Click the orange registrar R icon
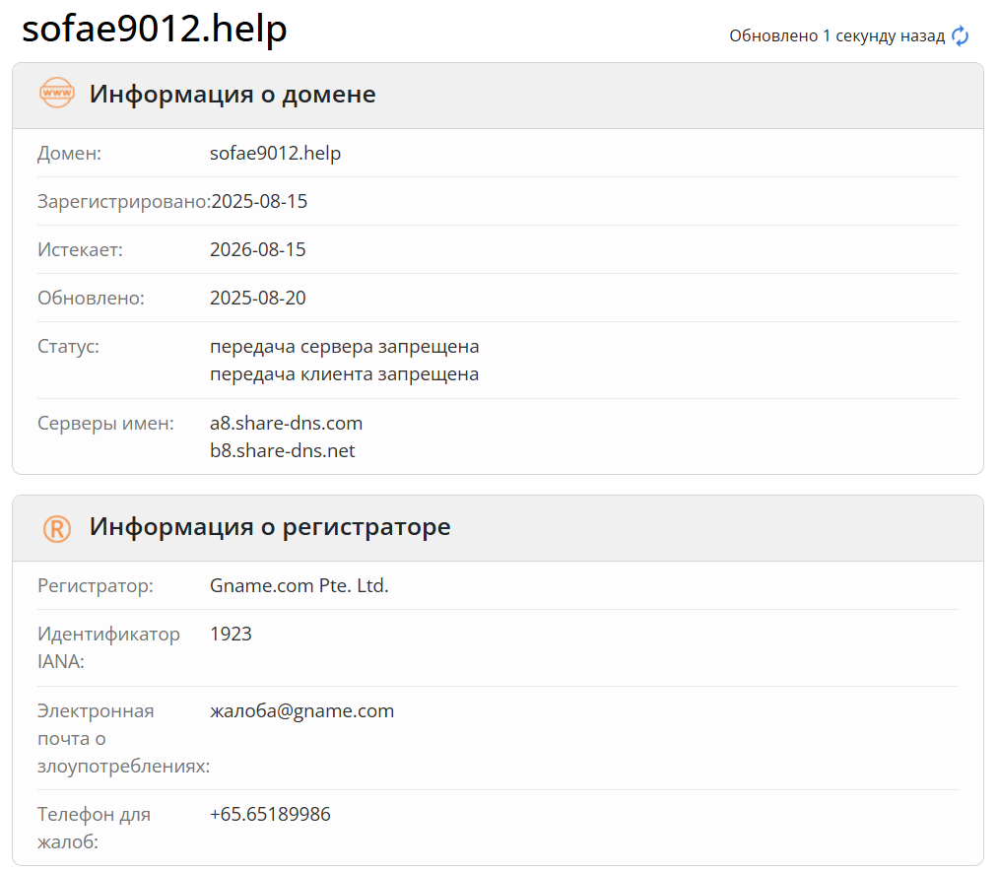The image size is (998, 872). click(x=56, y=529)
